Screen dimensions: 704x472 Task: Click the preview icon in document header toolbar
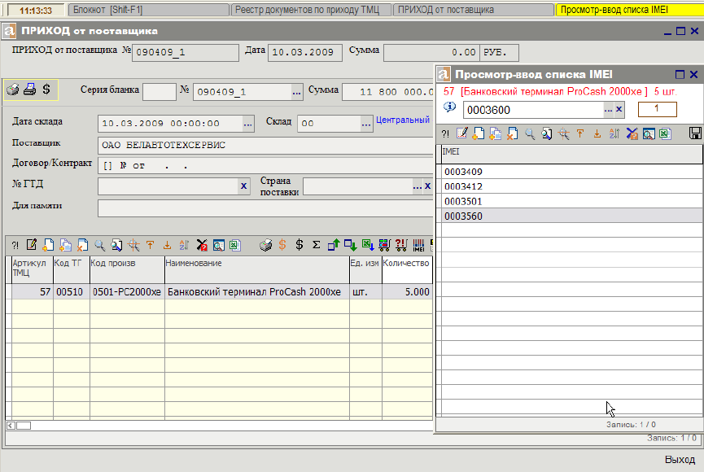pyautogui.click(x=12, y=90)
